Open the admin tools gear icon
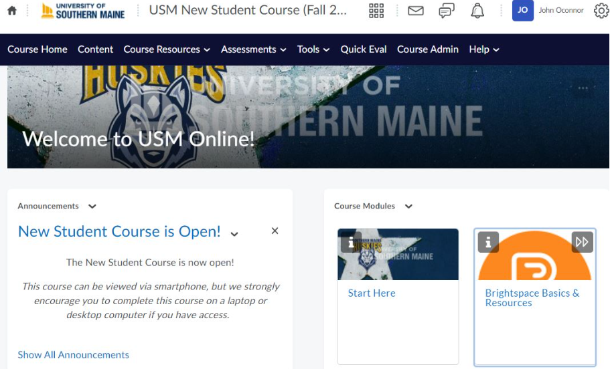Image resolution: width=610 pixels, height=369 pixels. point(601,11)
